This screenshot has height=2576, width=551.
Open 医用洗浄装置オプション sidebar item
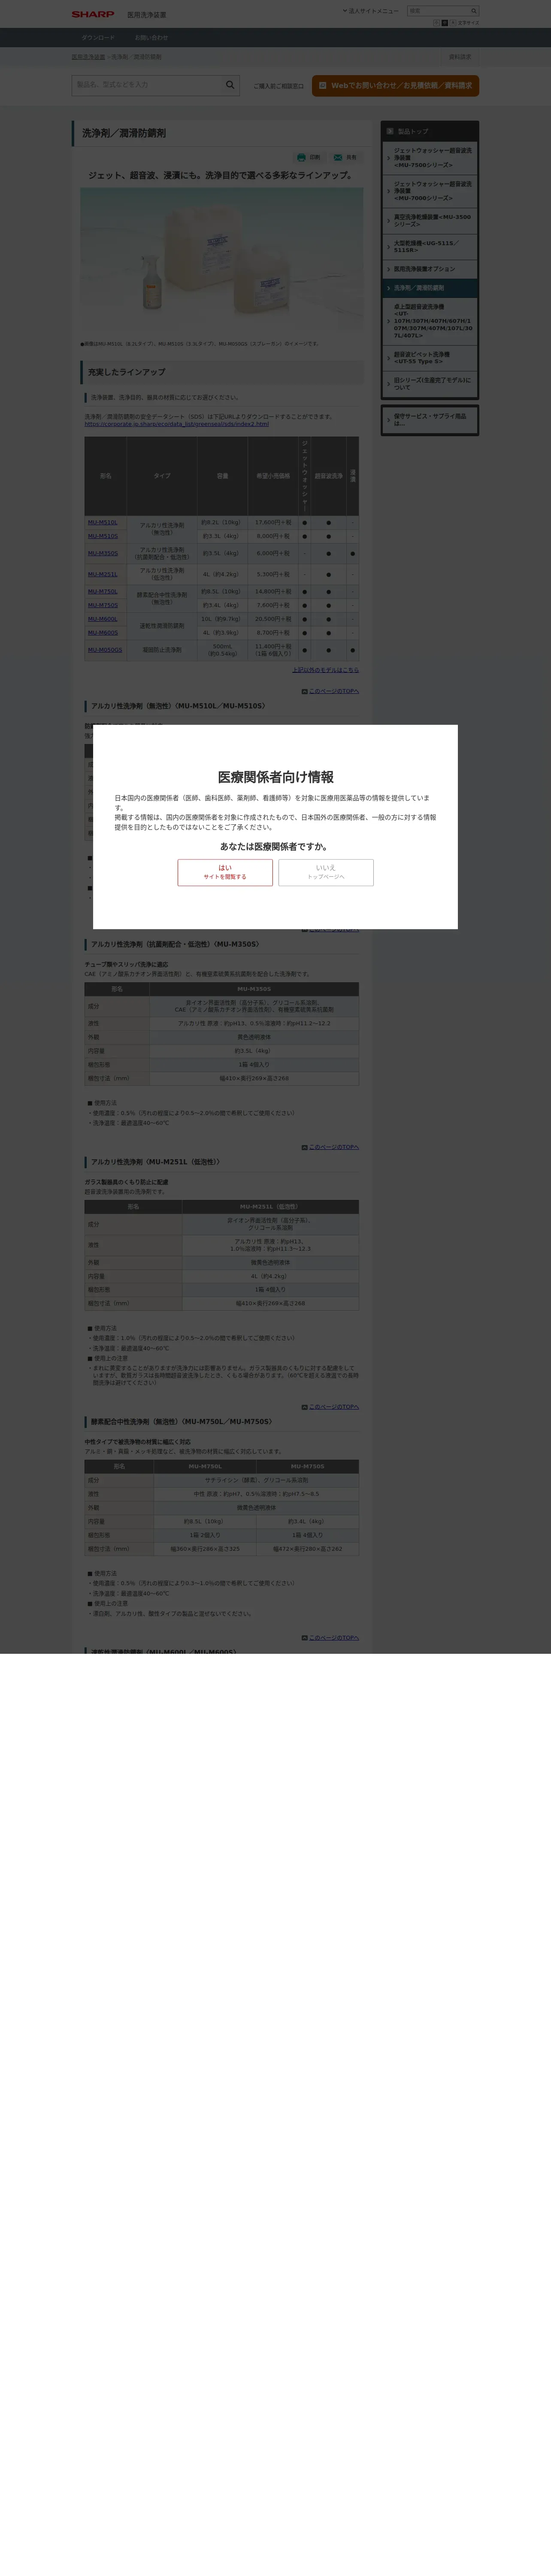(x=430, y=269)
